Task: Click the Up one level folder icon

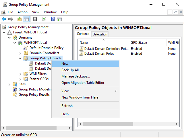Action: (x=20, y=19)
